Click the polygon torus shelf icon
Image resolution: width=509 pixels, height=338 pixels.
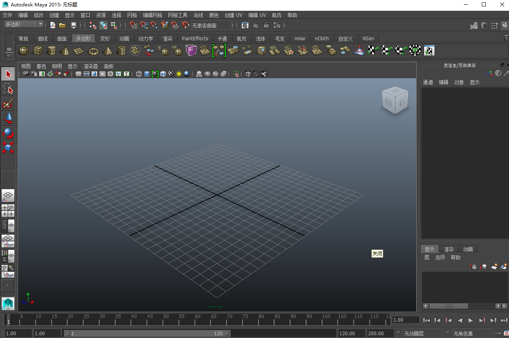click(x=93, y=51)
